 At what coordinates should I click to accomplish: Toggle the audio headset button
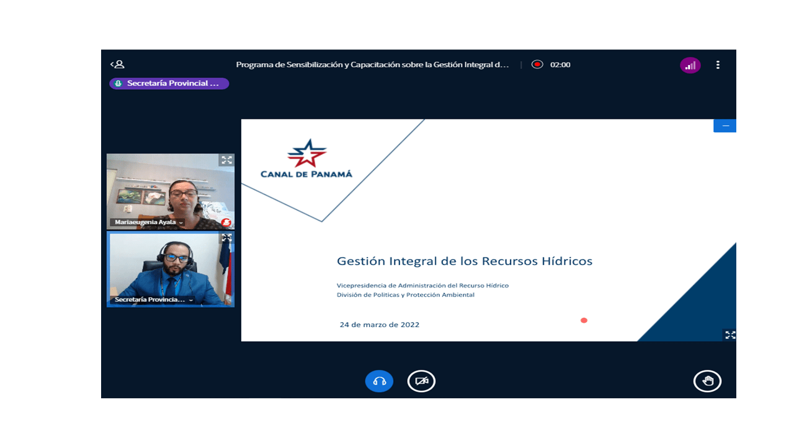pyautogui.click(x=379, y=381)
